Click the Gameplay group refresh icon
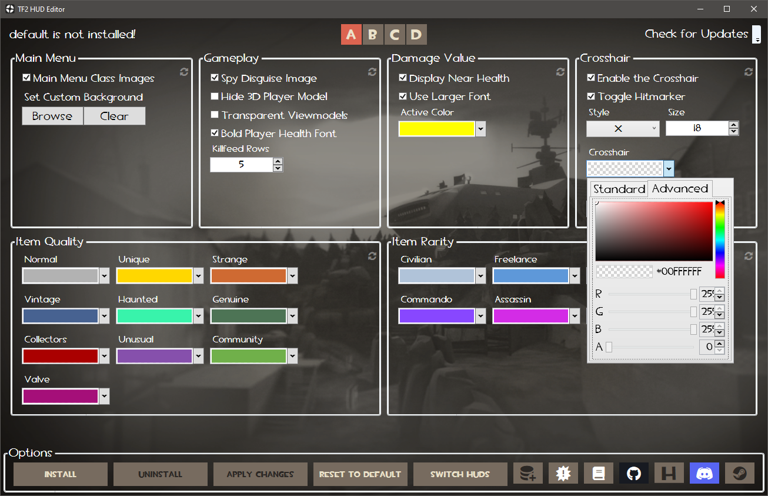The height and width of the screenshot is (496, 768). 372,72
